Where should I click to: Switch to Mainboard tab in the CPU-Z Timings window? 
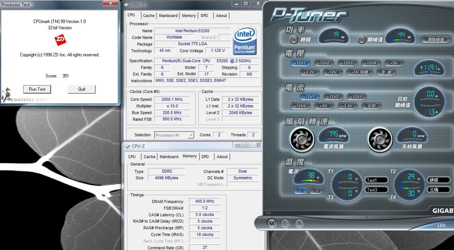169,157
